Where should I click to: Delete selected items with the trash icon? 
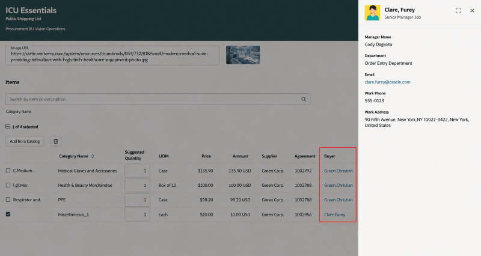pos(55,141)
